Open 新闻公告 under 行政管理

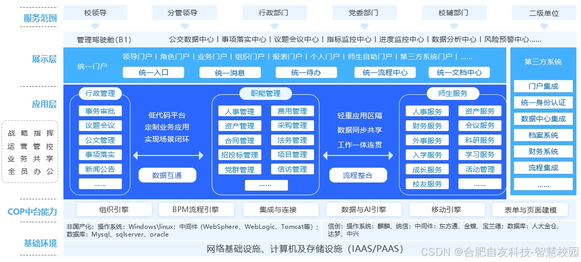point(100,169)
